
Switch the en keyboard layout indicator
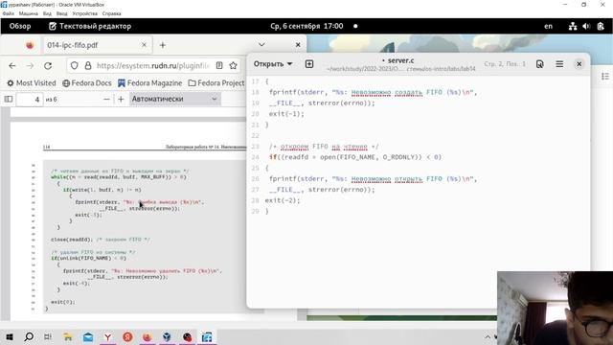pyautogui.click(x=549, y=26)
